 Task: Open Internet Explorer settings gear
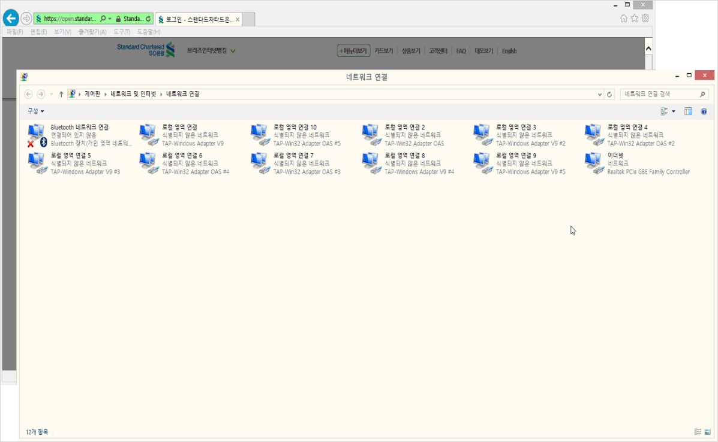(x=644, y=19)
